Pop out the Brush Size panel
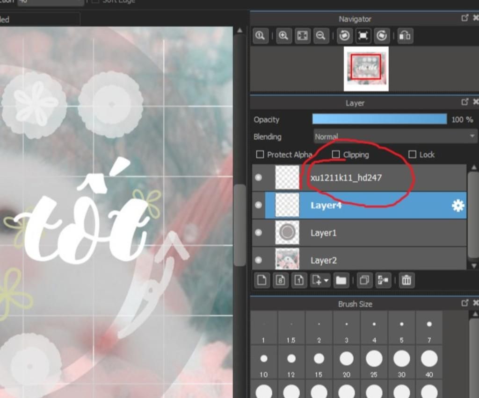The width and height of the screenshot is (479, 398). coord(464,303)
